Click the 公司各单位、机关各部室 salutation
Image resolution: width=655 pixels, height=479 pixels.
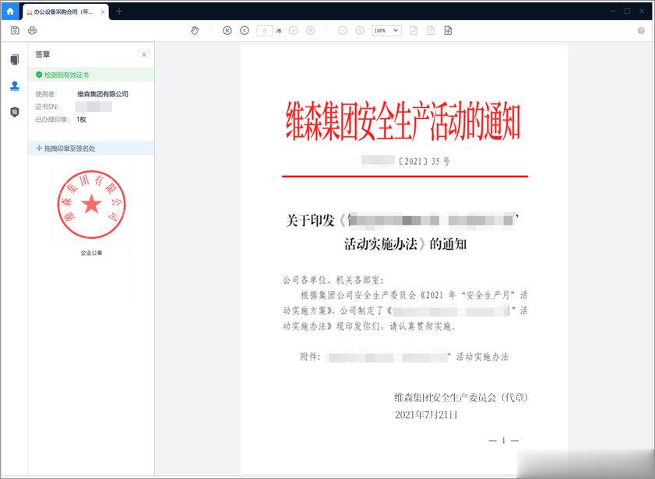[x=333, y=280]
